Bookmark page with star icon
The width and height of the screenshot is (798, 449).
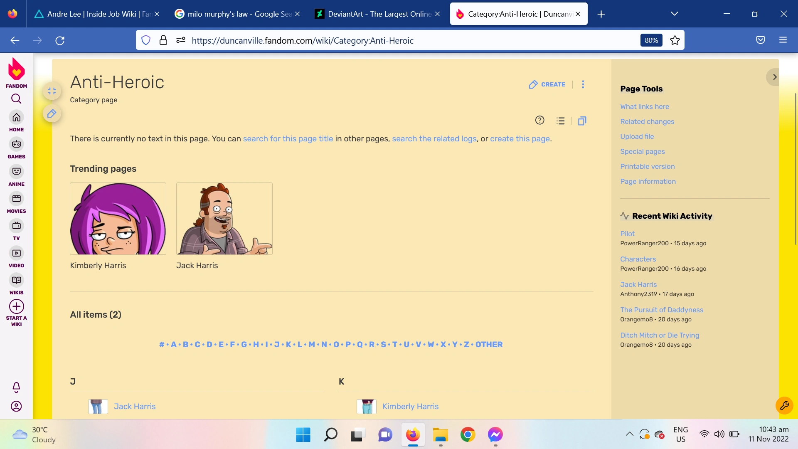tap(675, 40)
